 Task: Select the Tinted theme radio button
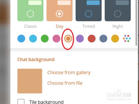coord(88,14)
